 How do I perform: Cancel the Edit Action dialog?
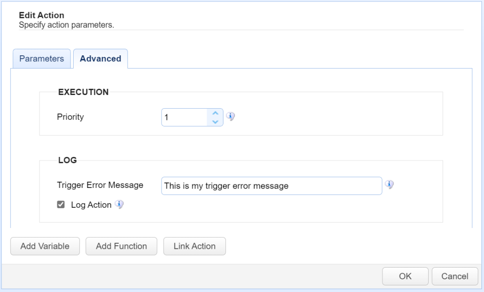pyautogui.click(x=455, y=276)
